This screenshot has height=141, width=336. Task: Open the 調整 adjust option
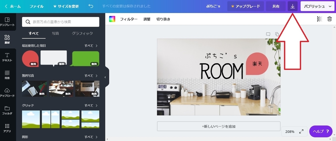tap(147, 19)
